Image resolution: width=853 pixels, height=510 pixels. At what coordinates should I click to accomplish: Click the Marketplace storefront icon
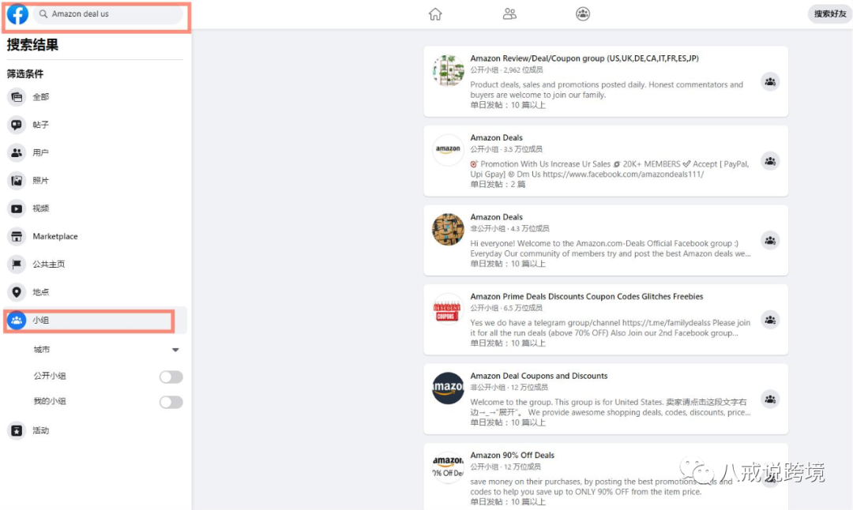click(17, 236)
